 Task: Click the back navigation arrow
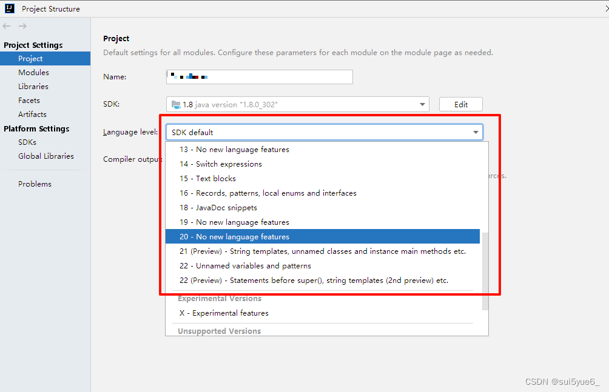pyautogui.click(x=6, y=25)
